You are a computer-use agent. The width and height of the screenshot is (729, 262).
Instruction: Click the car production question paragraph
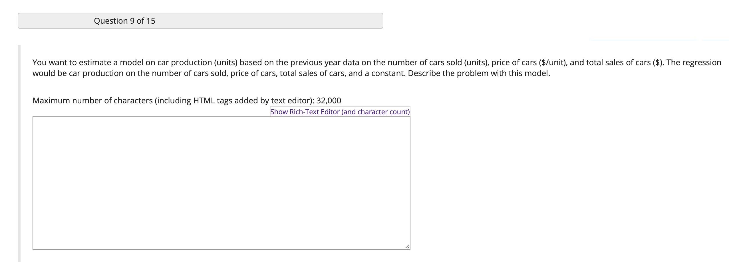point(377,68)
